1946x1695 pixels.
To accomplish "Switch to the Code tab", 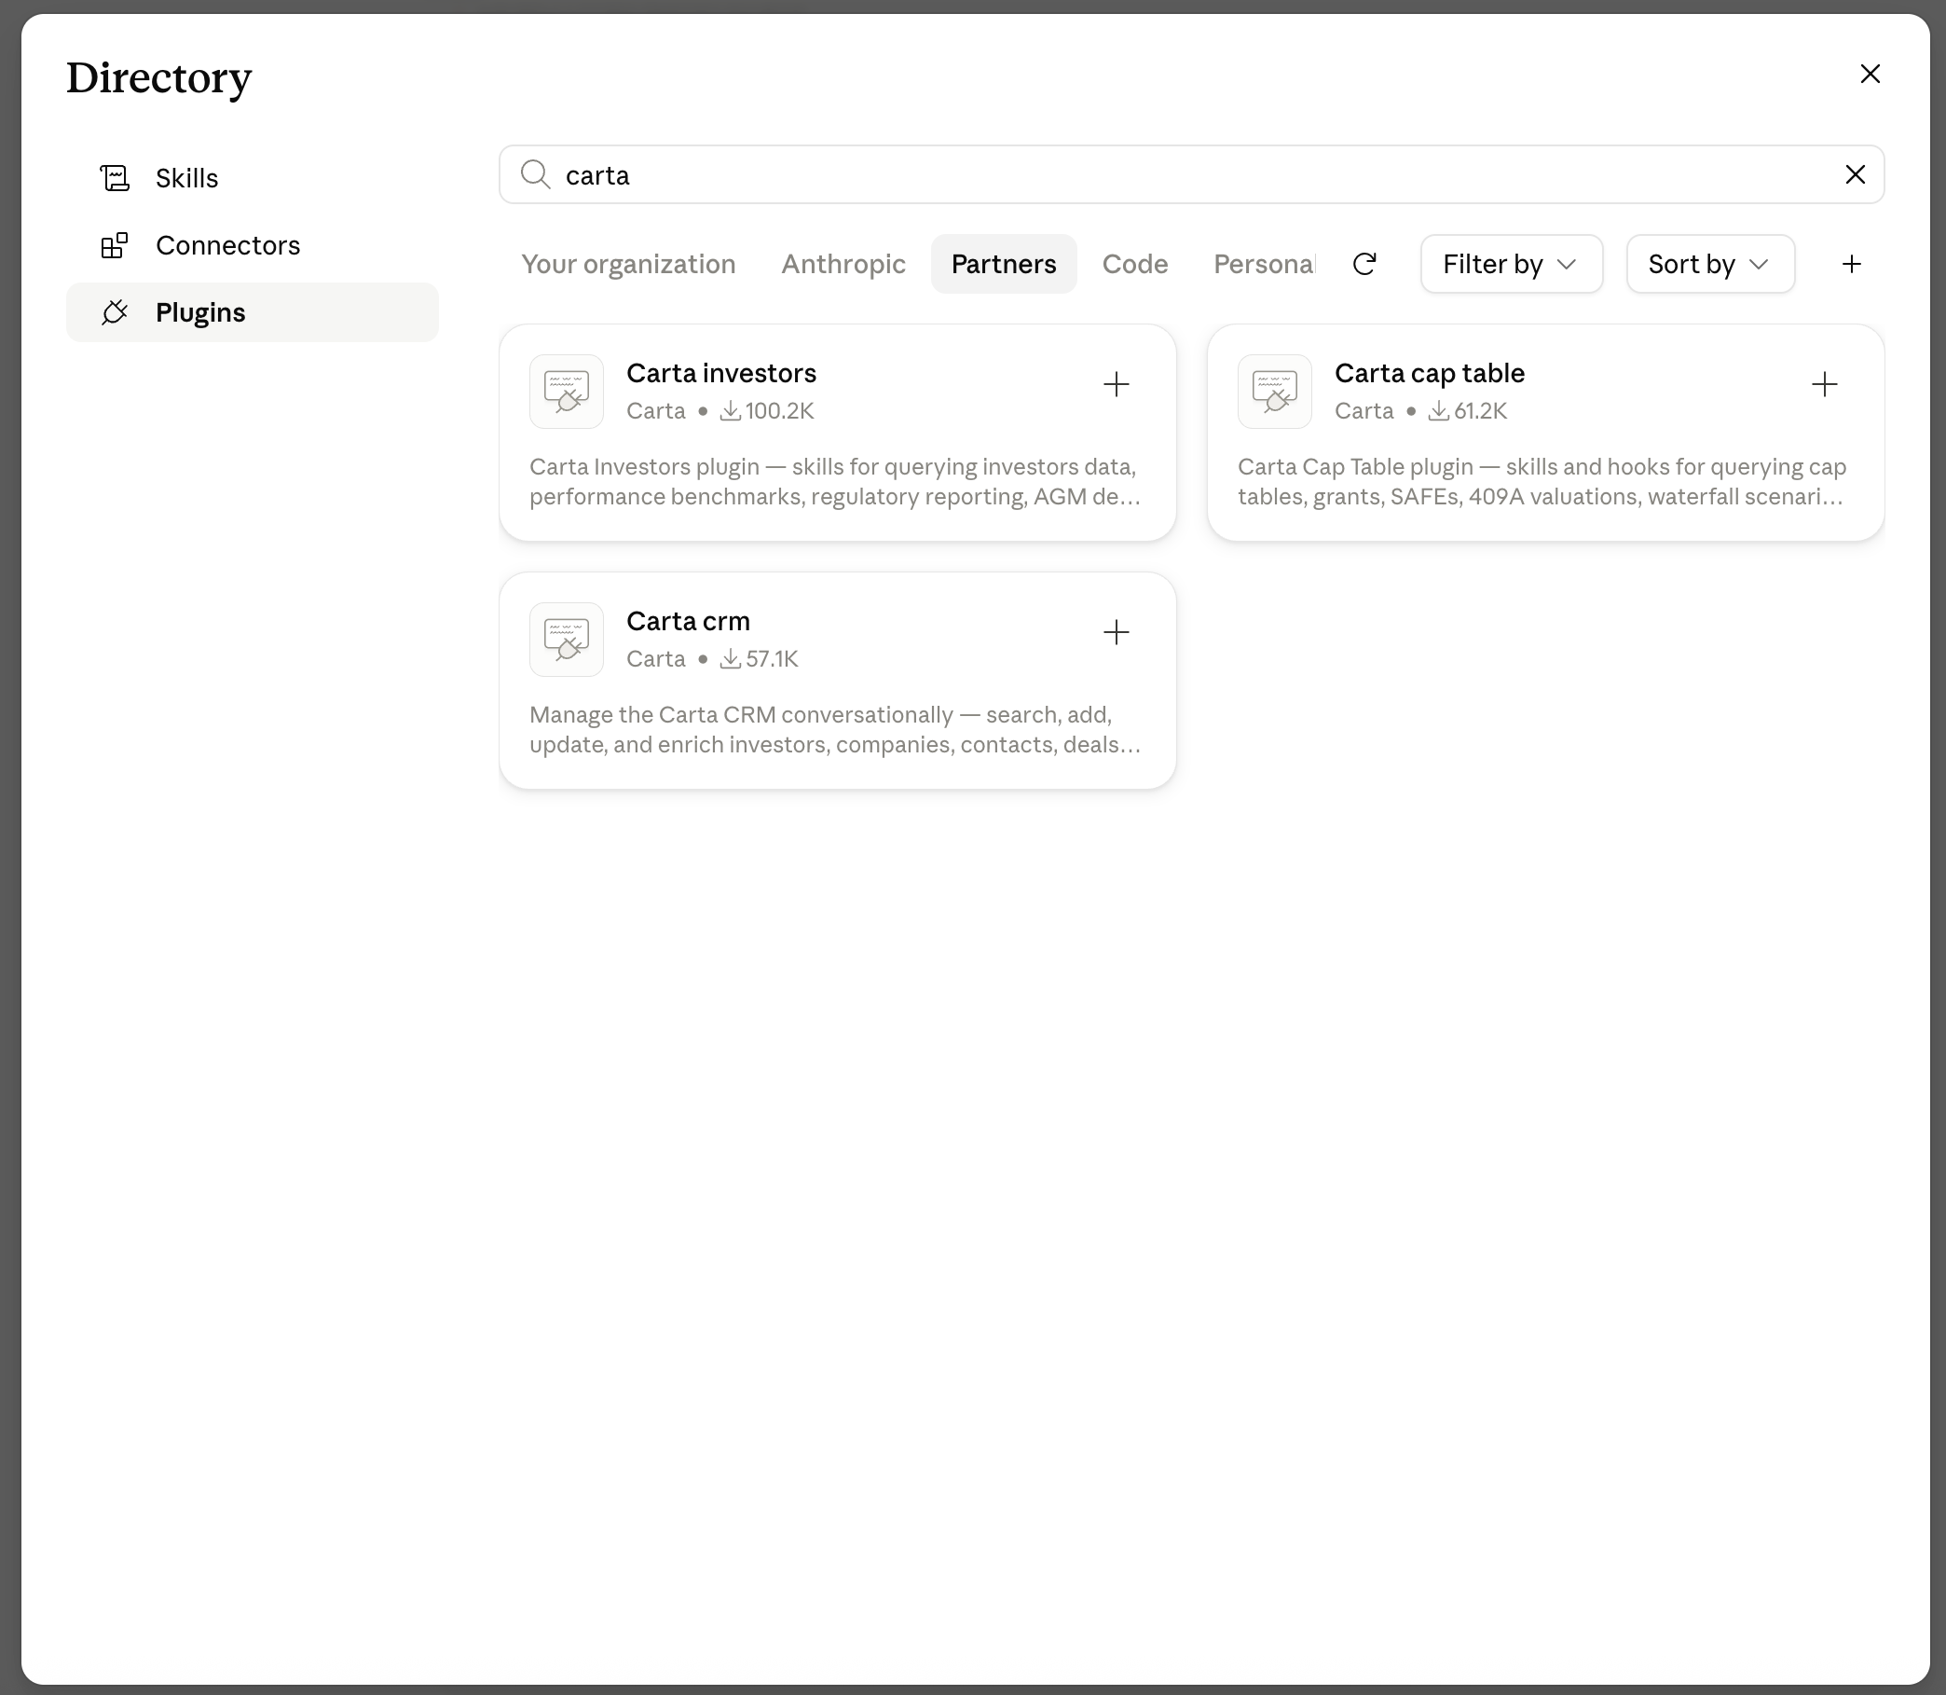I will point(1134,264).
